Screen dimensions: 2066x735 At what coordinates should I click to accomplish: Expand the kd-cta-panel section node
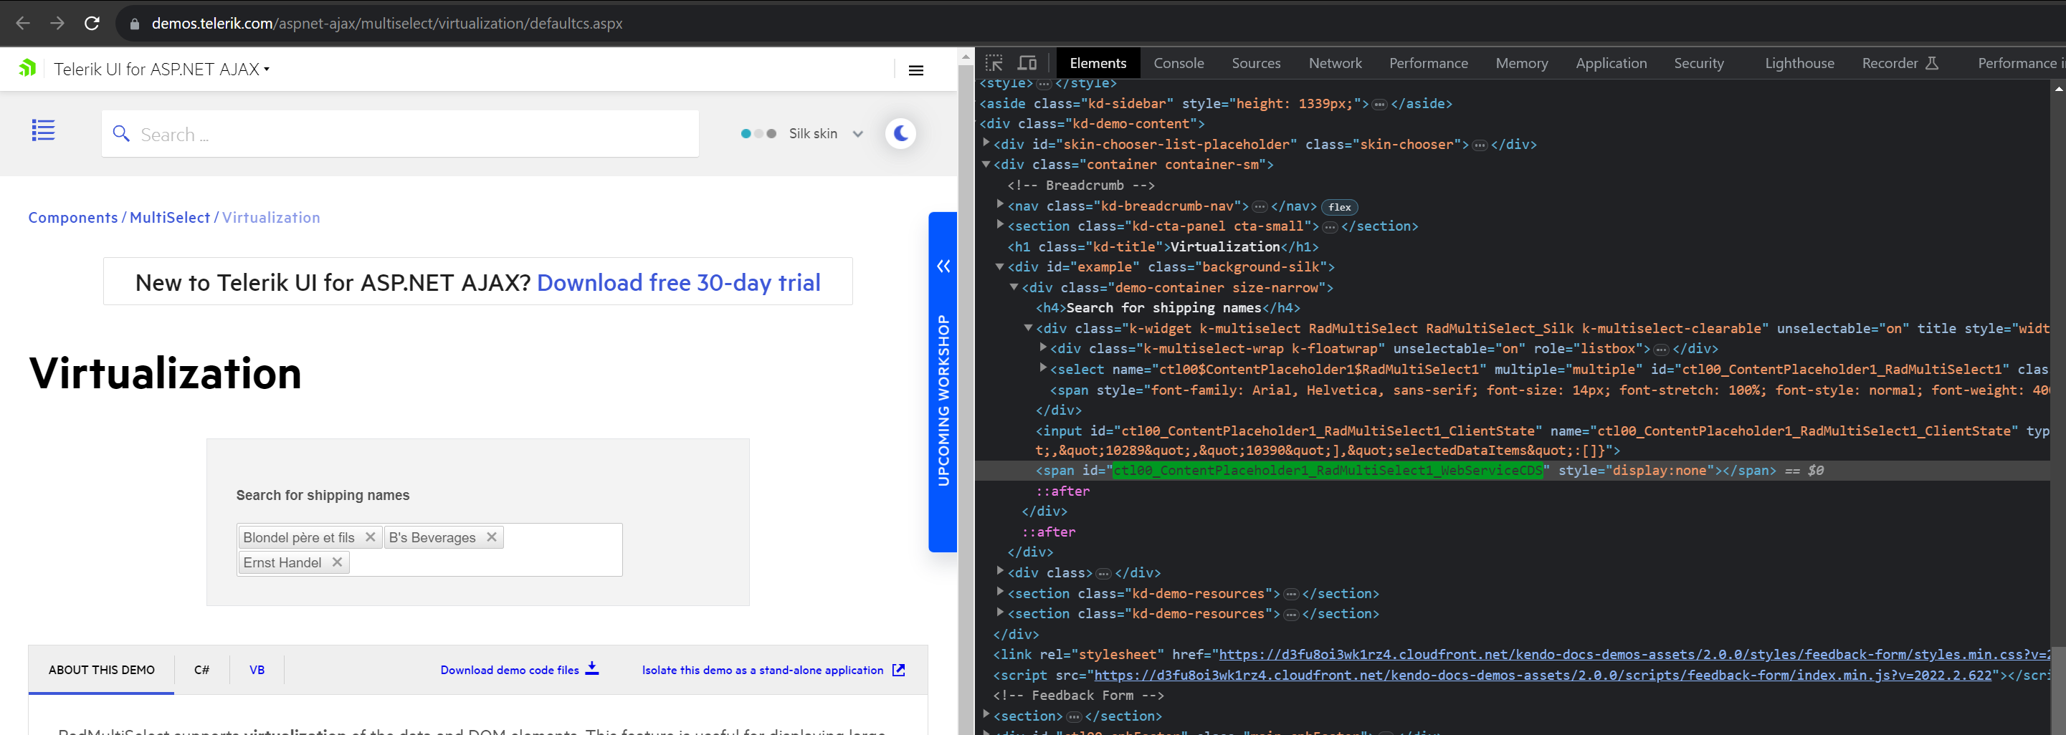[x=1000, y=224]
